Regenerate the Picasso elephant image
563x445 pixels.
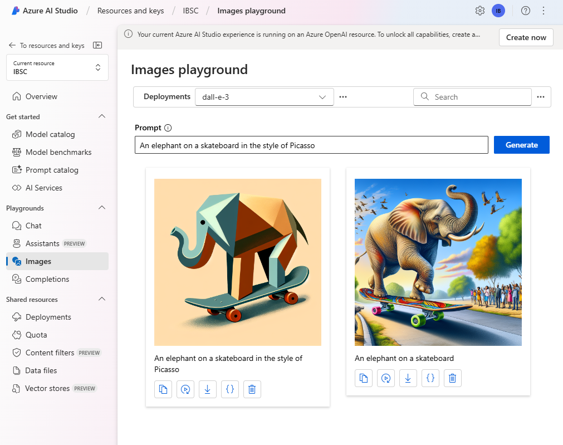point(185,389)
